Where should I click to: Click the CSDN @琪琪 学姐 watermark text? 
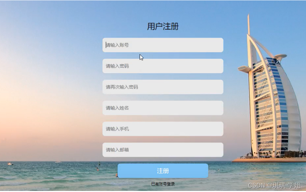pyautogui.click(x=274, y=186)
